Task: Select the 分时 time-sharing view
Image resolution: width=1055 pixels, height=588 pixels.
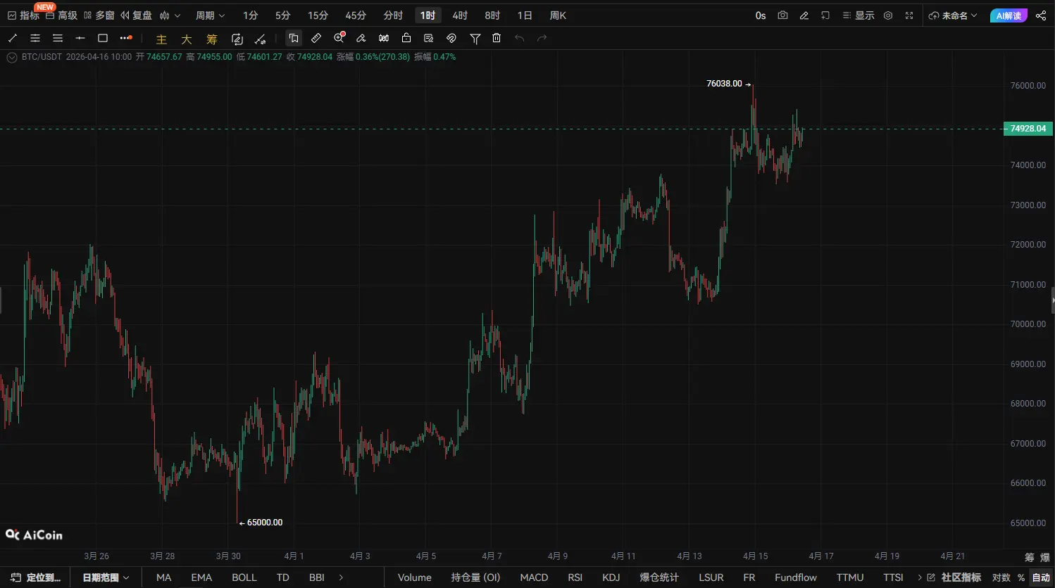Action: pyautogui.click(x=393, y=15)
